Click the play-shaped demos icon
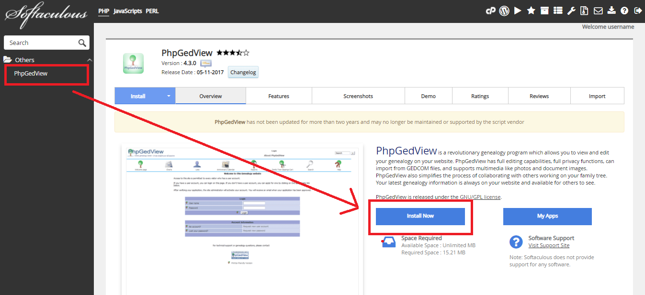Image resolution: width=645 pixels, height=295 pixels. point(518,11)
